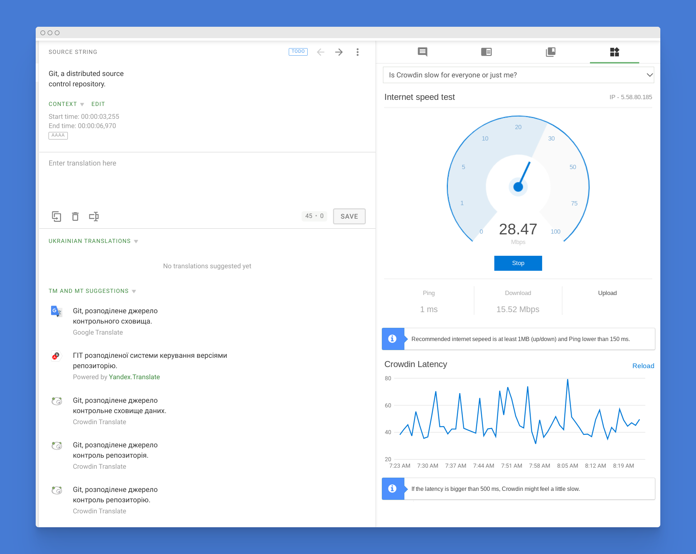
Task: Click the 8:05 AM axis label
Action: tap(567, 466)
